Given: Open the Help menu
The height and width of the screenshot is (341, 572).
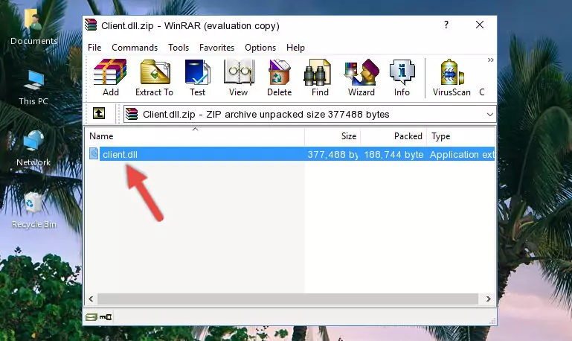Looking at the screenshot, I should pos(295,48).
